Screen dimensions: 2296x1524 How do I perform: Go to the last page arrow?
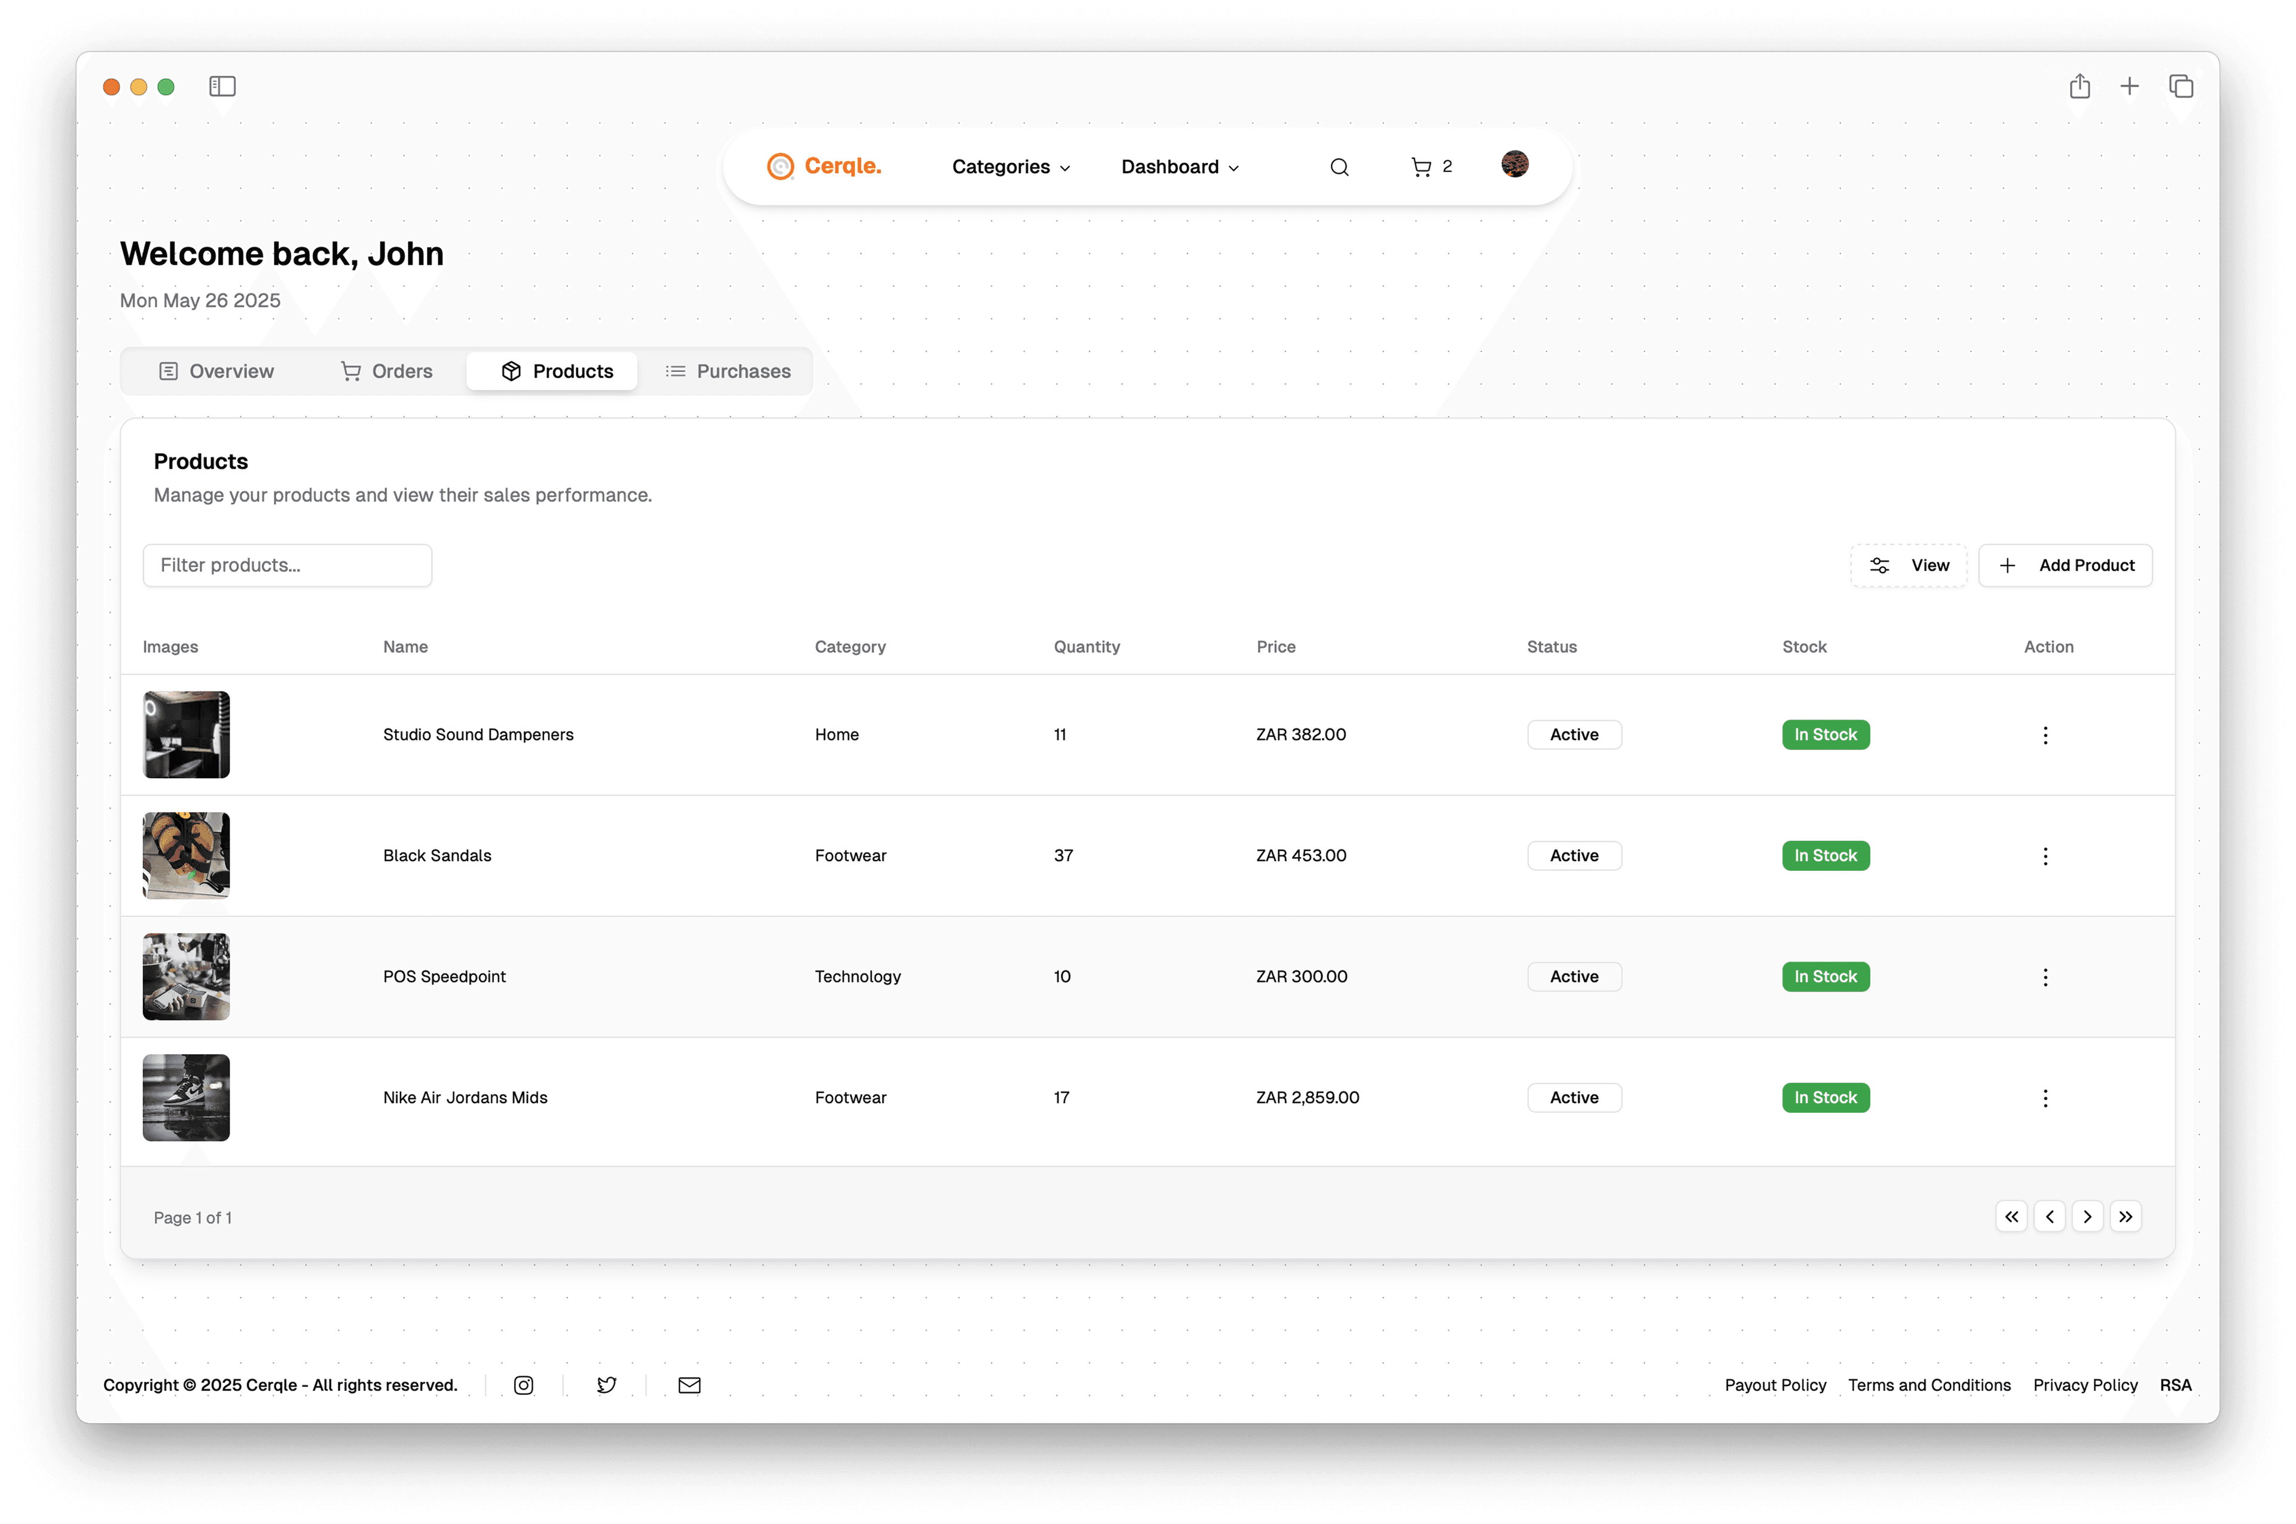[x=2126, y=1217]
